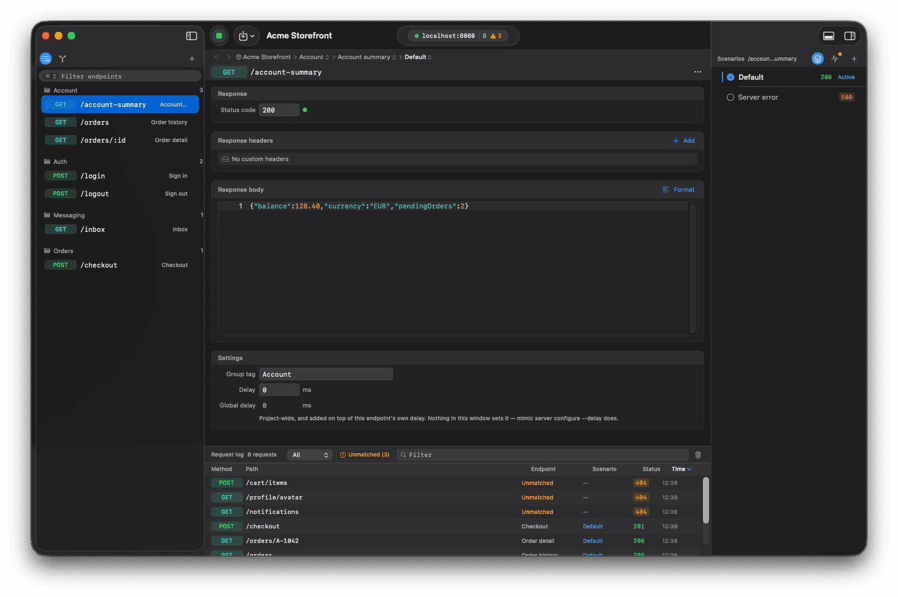
Task: Open the All request log filter dropdown
Action: click(x=310, y=455)
